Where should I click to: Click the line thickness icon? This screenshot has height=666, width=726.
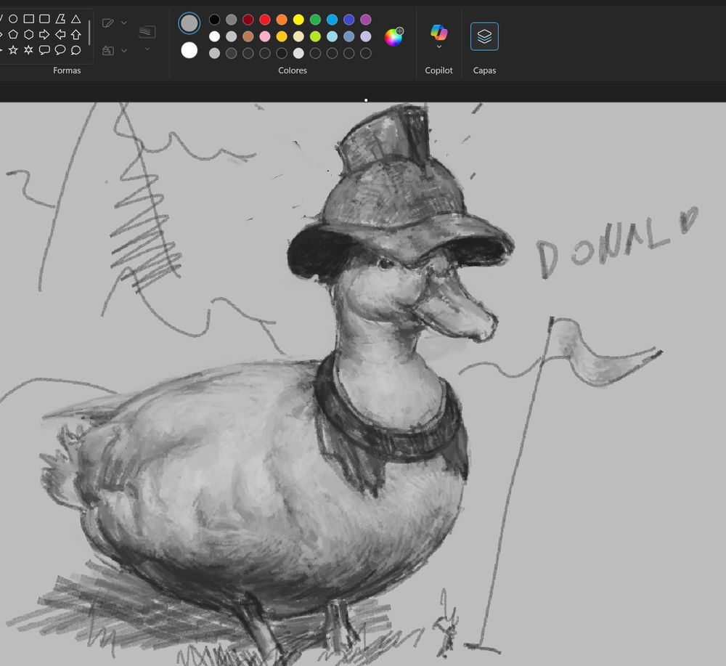147,32
